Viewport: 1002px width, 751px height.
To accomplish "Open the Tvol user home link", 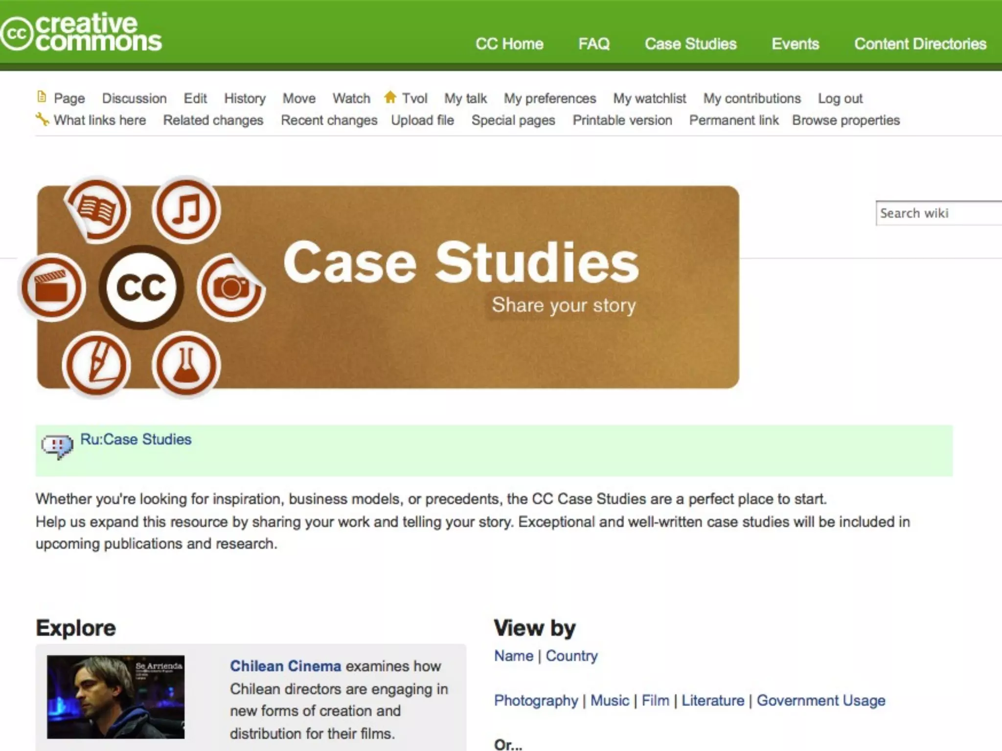I will [414, 98].
